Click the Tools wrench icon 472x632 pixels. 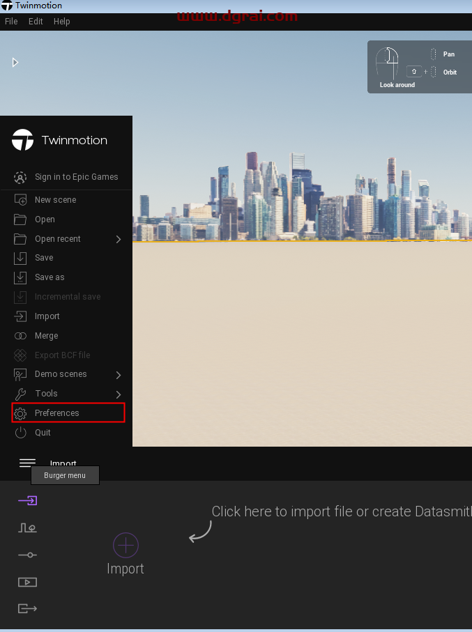tap(20, 394)
